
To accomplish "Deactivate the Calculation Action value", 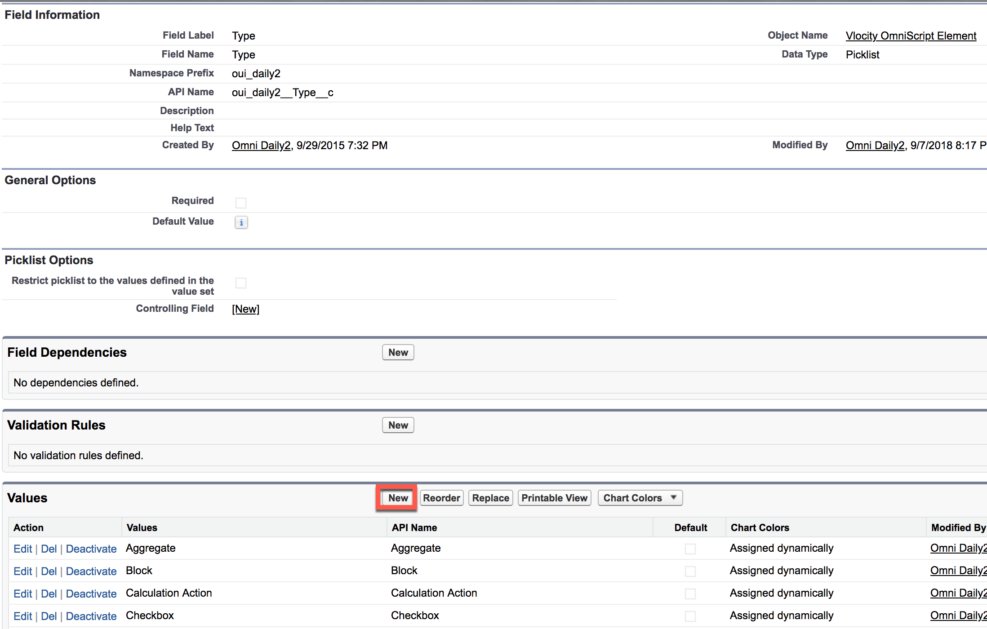I will click(91, 594).
